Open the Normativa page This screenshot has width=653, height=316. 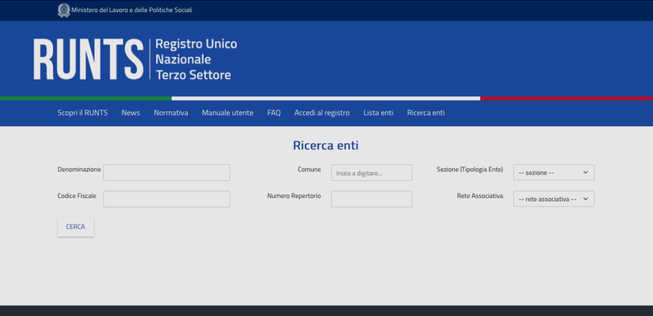click(171, 113)
